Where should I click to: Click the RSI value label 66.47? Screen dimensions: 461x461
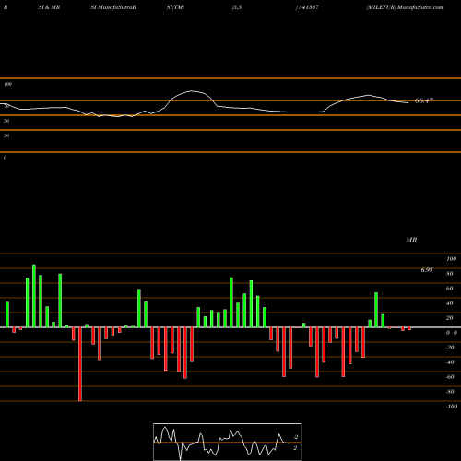coord(424,100)
